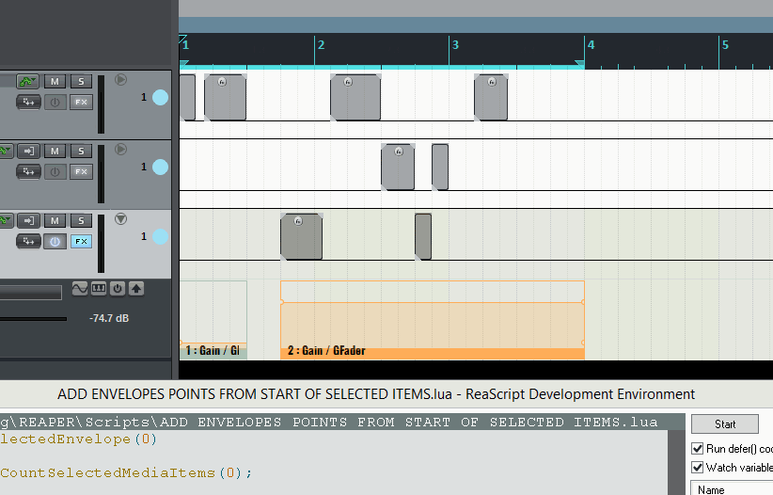Click the ReaScript editor vertical scrollbar

point(676,462)
